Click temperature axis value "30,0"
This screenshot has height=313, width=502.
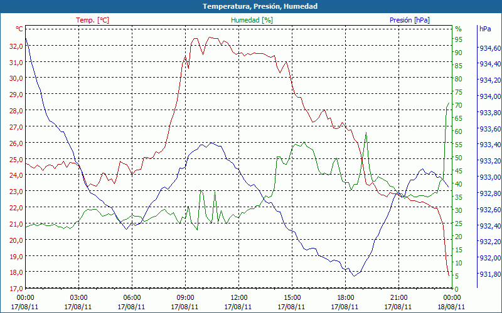[16, 78]
